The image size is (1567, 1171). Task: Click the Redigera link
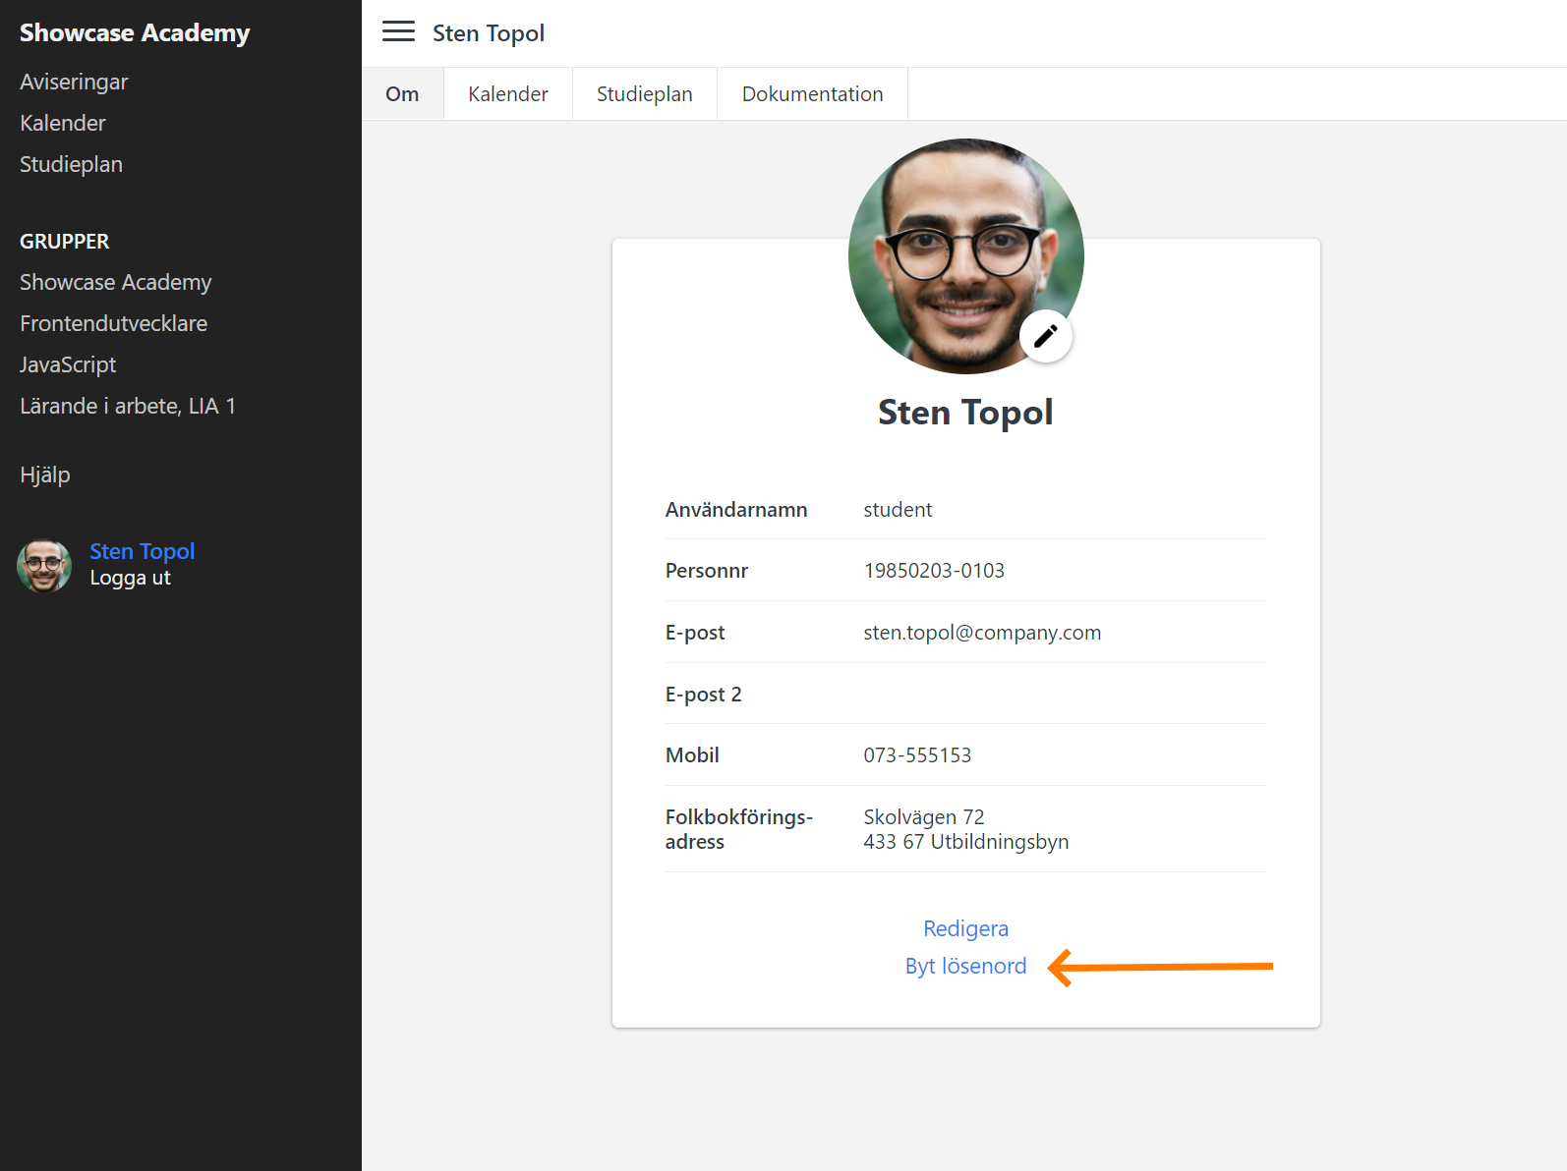pos(965,928)
